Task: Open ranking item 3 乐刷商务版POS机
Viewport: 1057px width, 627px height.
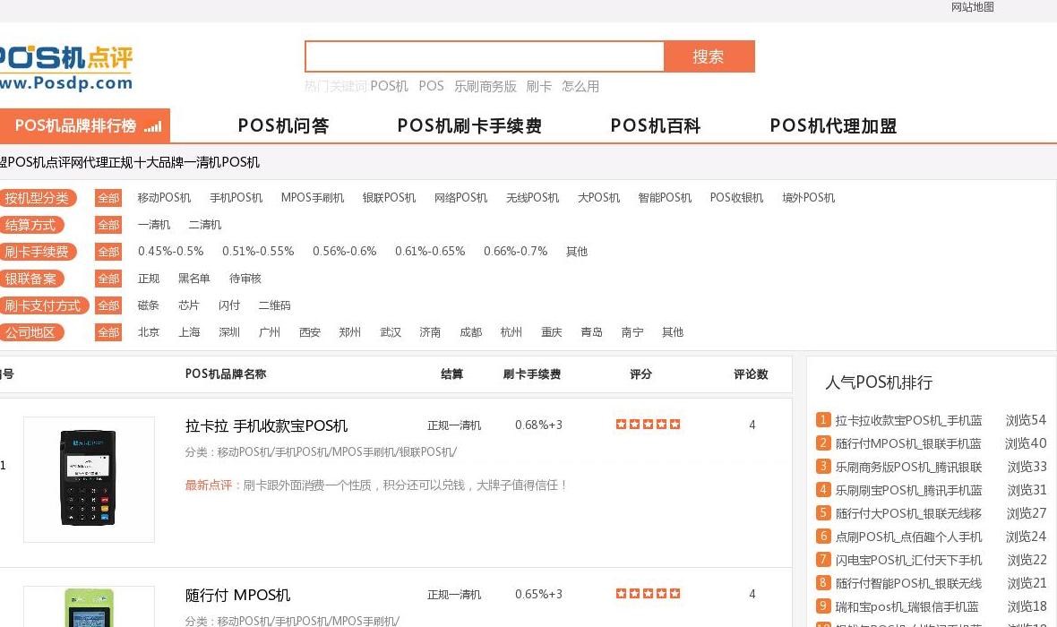Action: [908, 468]
